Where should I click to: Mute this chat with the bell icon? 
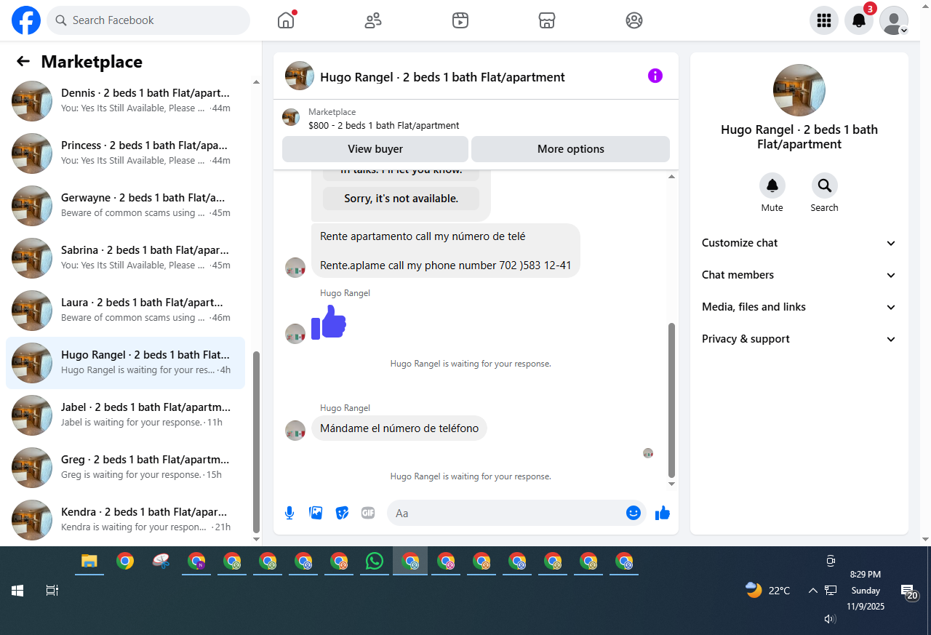pos(772,186)
